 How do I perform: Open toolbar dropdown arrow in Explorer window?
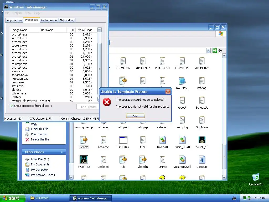tap(111, 42)
